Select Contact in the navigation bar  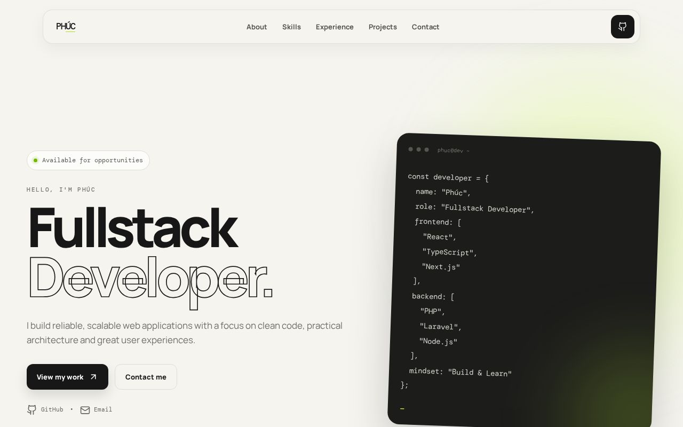[x=425, y=27]
